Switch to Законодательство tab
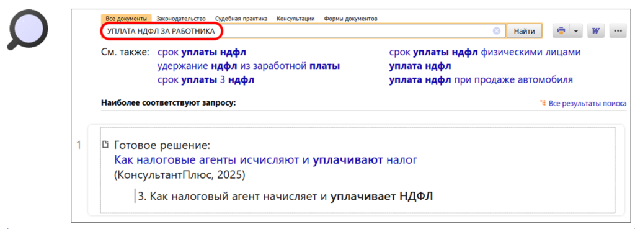The height and width of the screenshot is (229, 635). pyautogui.click(x=181, y=19)
